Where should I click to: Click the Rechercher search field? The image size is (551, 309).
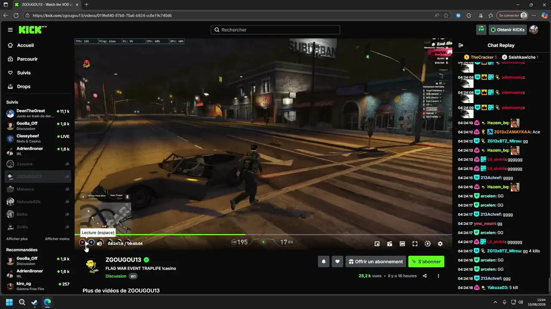point(275,30)
